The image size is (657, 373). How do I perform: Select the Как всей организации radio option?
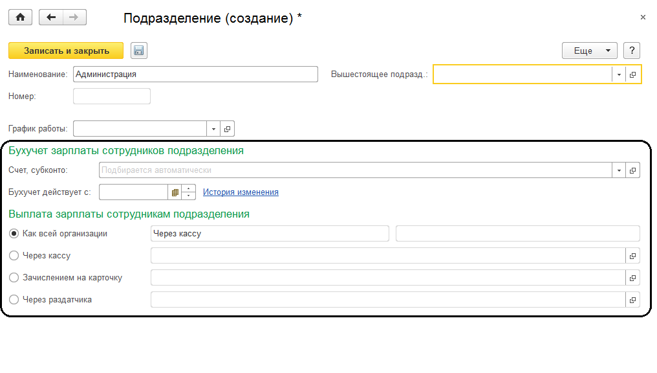coord(14,234)
